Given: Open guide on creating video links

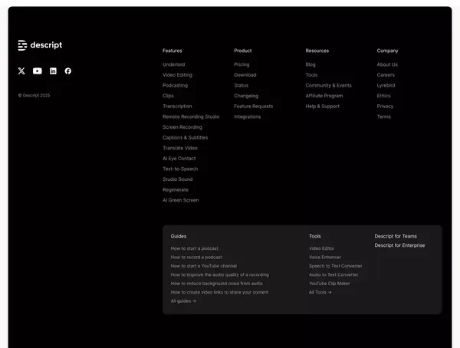Looking at the screenshot, I should click(219, 292).
